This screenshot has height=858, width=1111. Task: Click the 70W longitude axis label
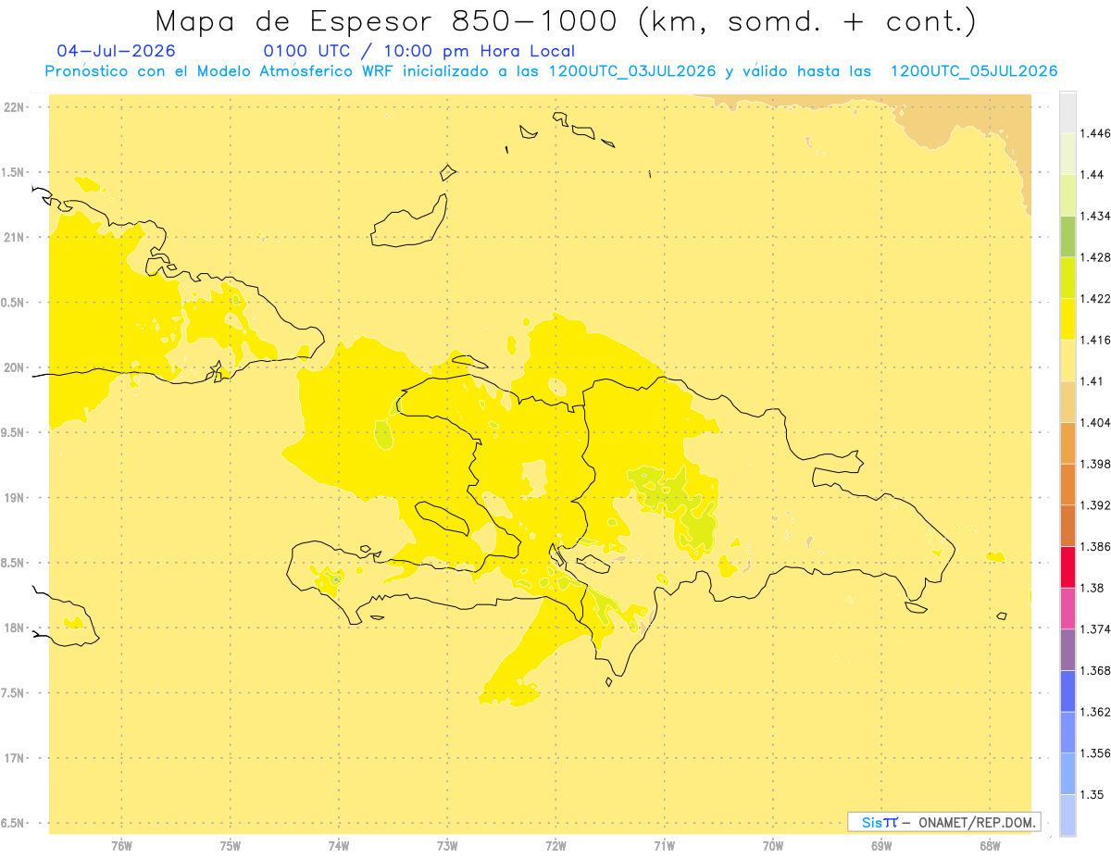click(773, 845)
